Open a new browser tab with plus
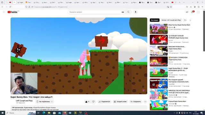This screenshot has width=205, height=115. point(179,2)
